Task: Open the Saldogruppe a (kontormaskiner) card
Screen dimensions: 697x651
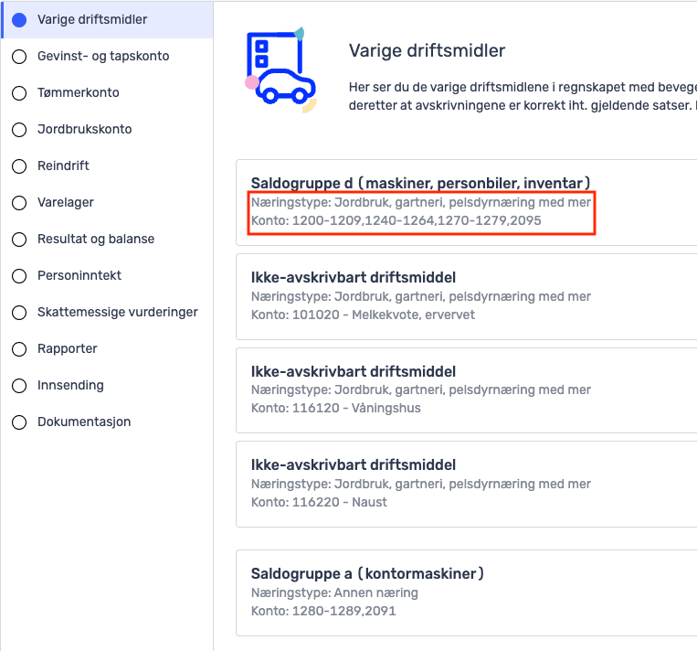Action: pos(466,592)
